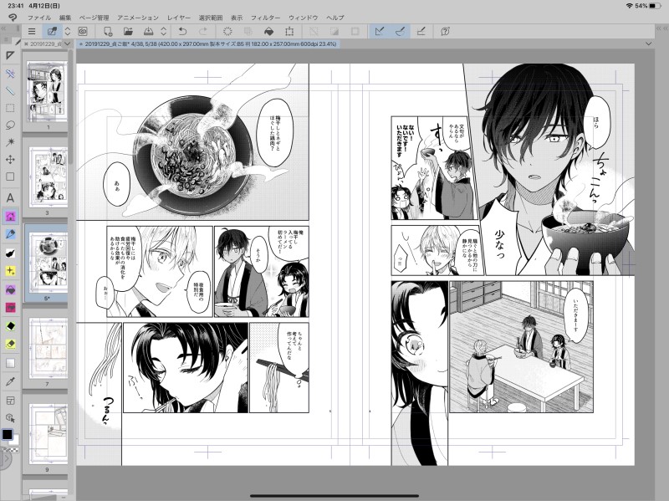Viewport: 669px width, 501px height.
Task: Select the Eyedropper tool
Action: (x=10, y=382)
